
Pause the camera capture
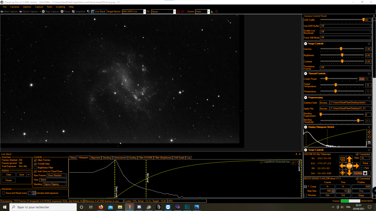coord(65,12)
